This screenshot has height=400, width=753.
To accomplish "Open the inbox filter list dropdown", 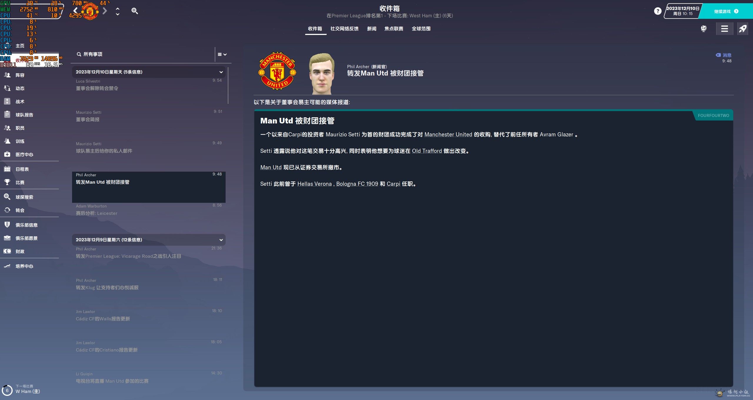I will click(222, 54).
